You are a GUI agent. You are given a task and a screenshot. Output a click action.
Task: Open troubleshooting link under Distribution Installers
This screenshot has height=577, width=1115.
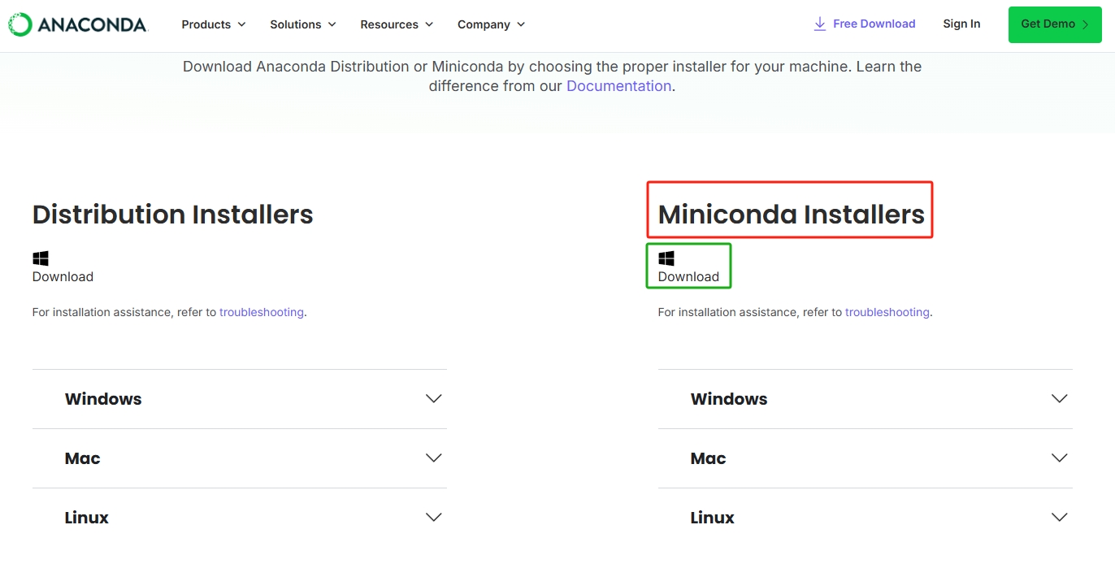tap(262, 312)
